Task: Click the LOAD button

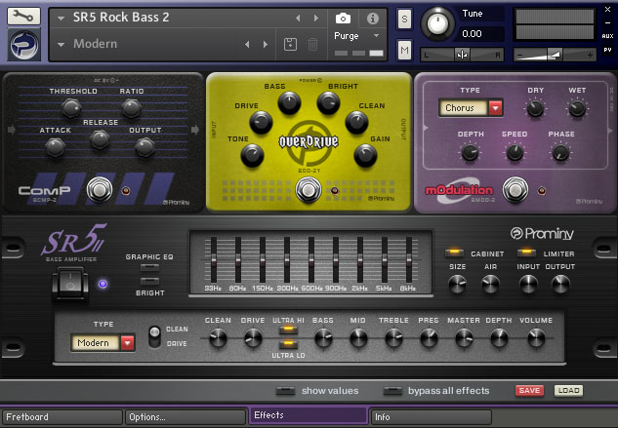Action: point(568,390)
